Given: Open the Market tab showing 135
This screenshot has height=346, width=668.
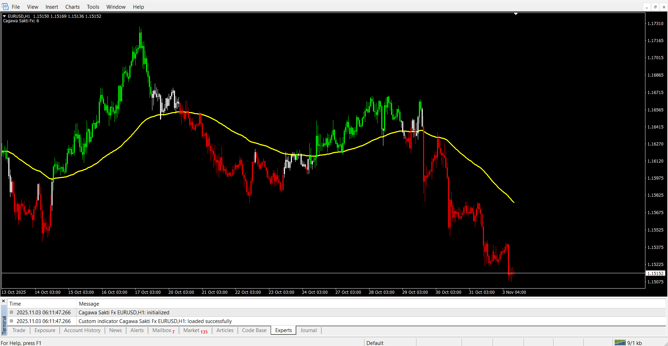Looking at the screenshot, I should coord(195,330).
